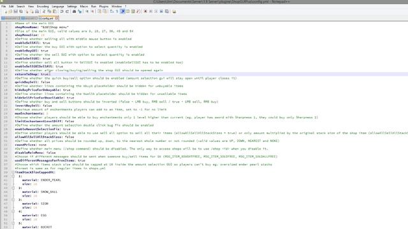
Task: Open the Plugins menu
Action: [104, 6]
